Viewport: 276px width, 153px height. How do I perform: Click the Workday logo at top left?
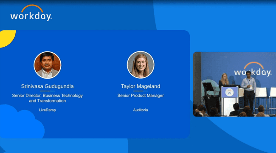click(31, 13)
